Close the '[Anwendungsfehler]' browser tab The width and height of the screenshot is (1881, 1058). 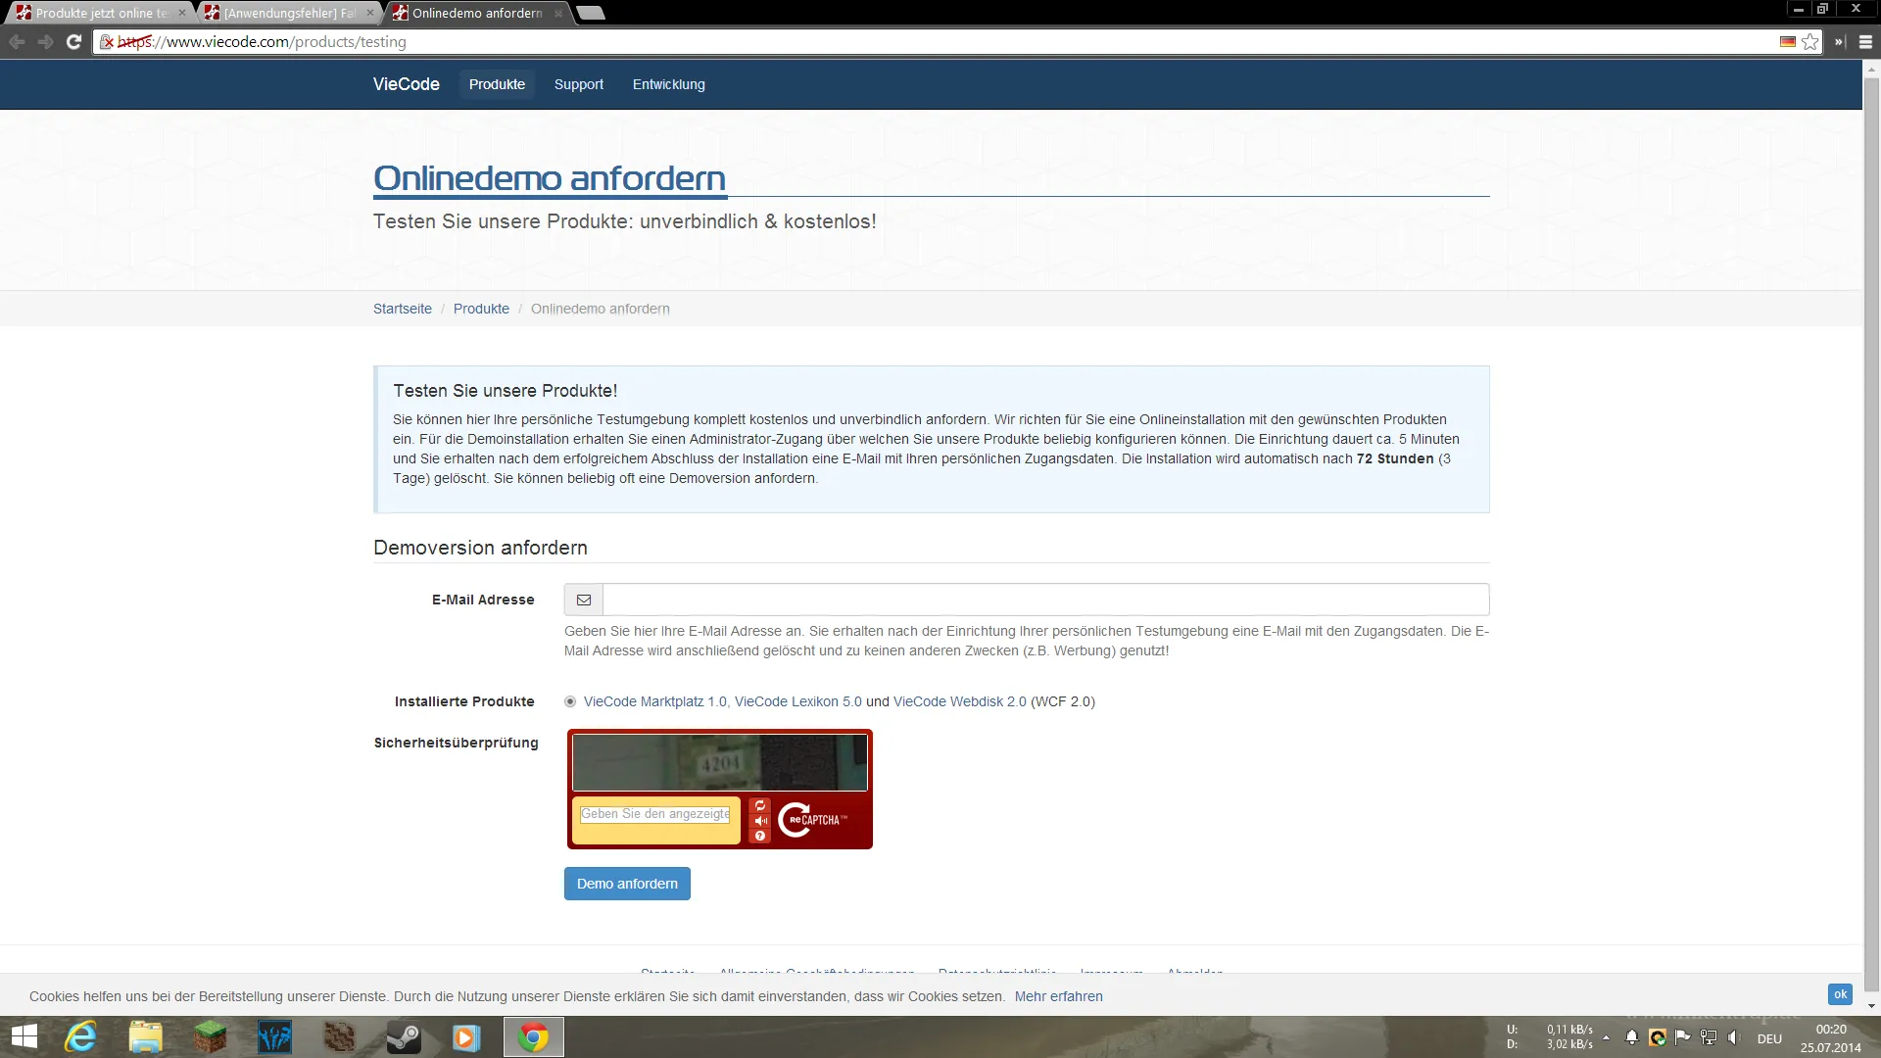click(x=370, y=13)
